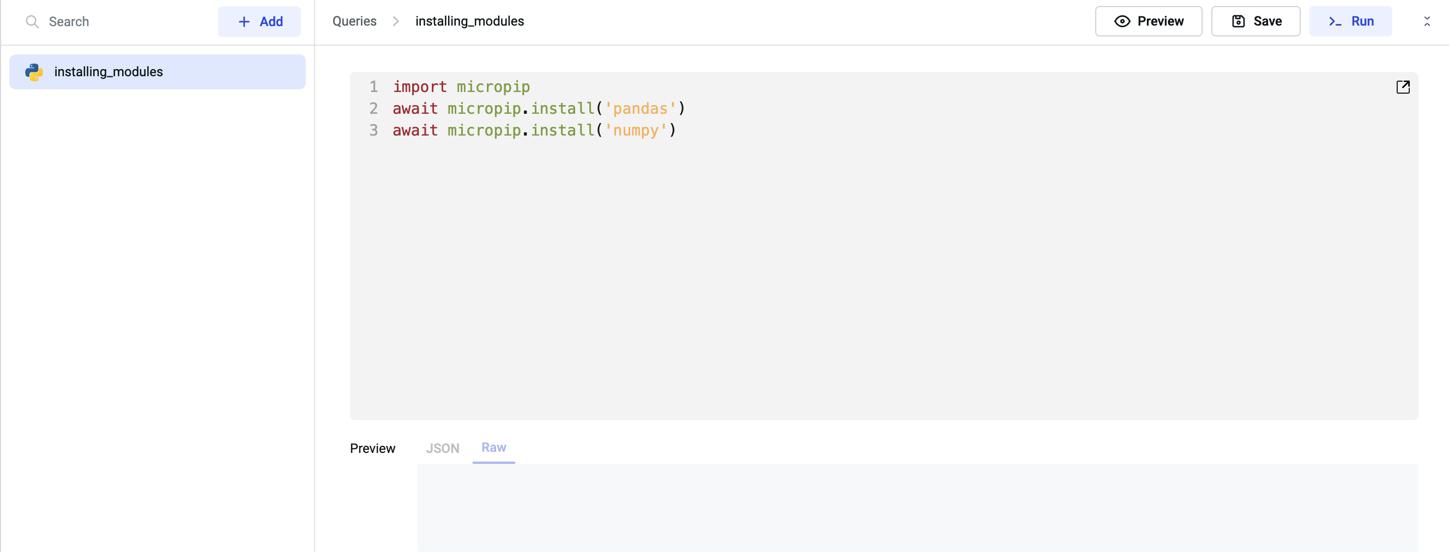Click the Python logo icon in sidebar
Screen dimensions: 1449x552
pyautogui.click(x=34, y=72)
